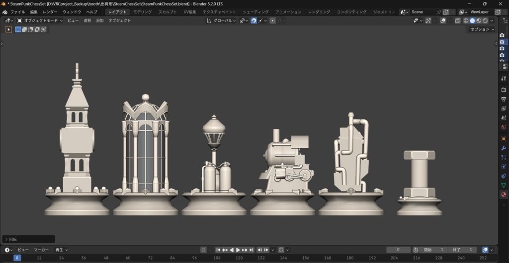This screenshot has width=509, height=263.
Task: Open the 再生 playback dropdown
Action: [61, 250]
